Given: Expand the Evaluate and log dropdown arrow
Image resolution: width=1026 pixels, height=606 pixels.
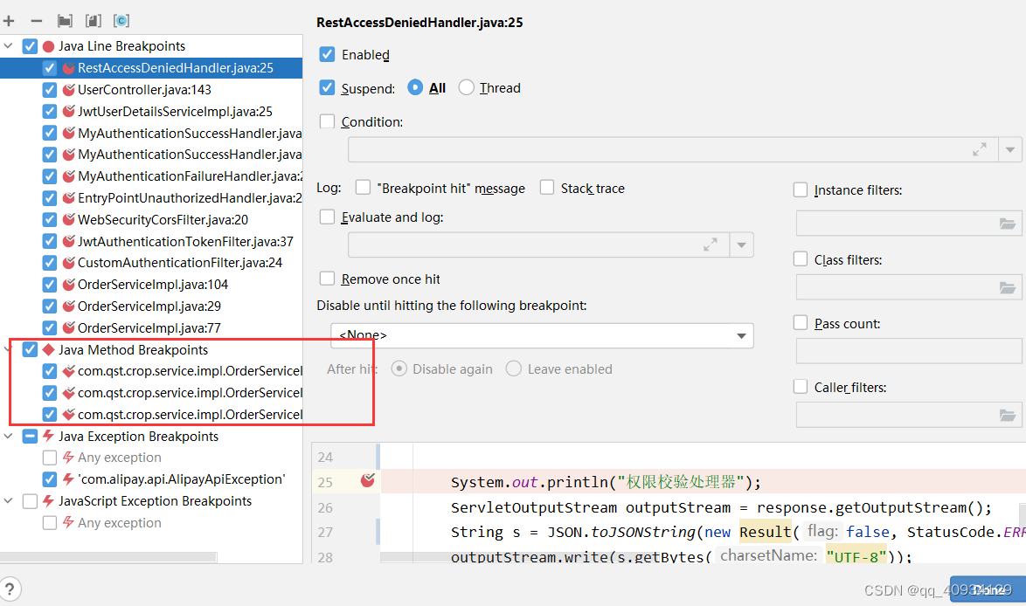Looking at the screenshot, I should click(741, 244).
